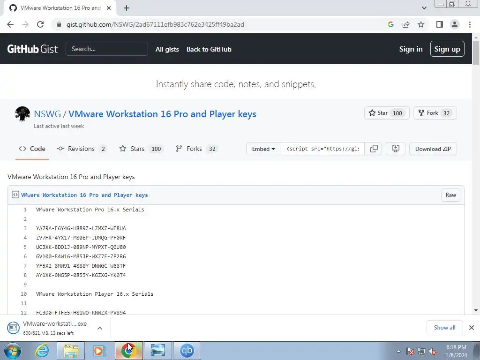Screen dimensions: 480x360
Task: Share this page via share icon
Action: coord(406,24)
